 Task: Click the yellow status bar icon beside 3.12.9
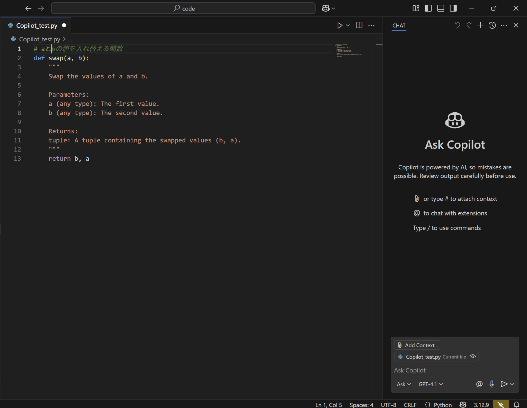coord(501,404)
